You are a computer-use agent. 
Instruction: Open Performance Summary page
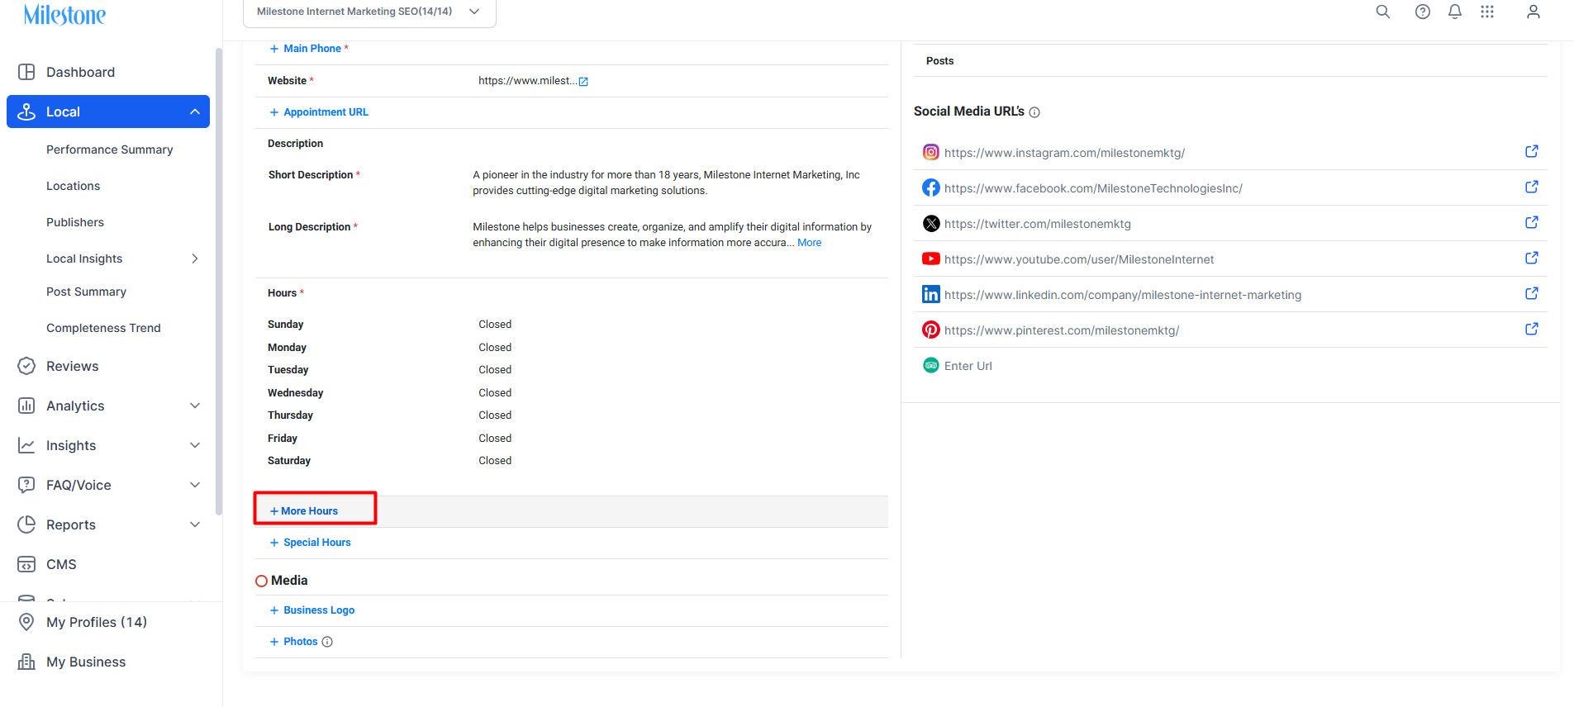coord(110,149)
